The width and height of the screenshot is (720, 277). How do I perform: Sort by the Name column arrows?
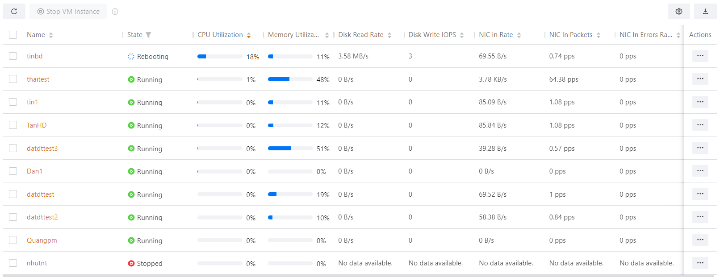click(x=51, y=35)
